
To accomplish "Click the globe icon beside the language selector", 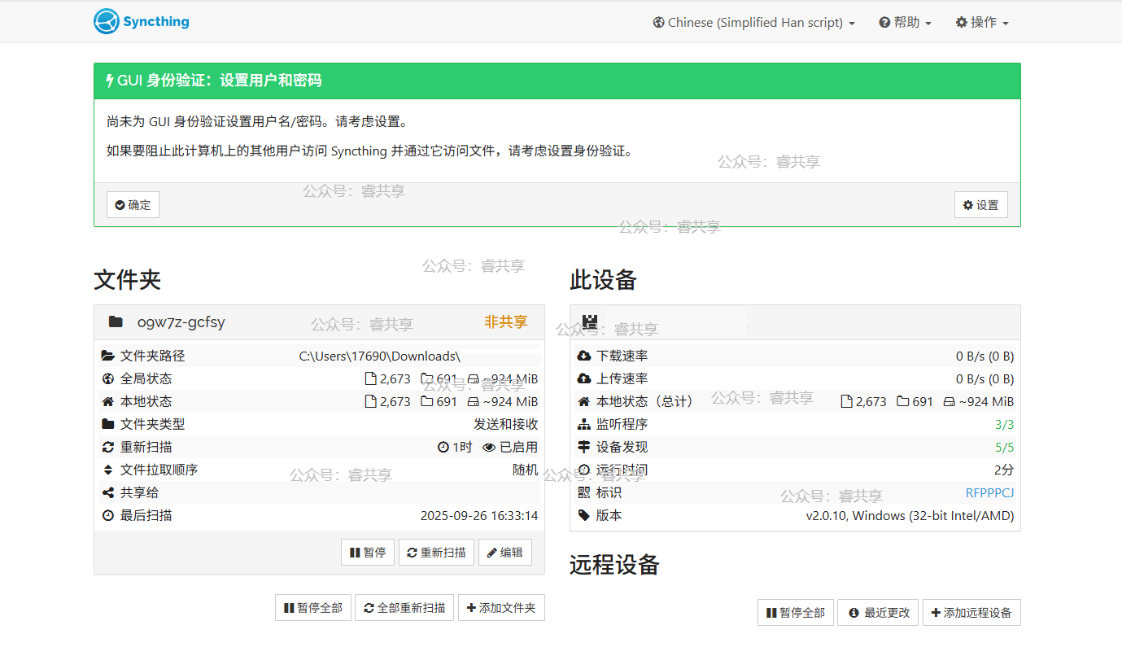I will click(659, 23).
